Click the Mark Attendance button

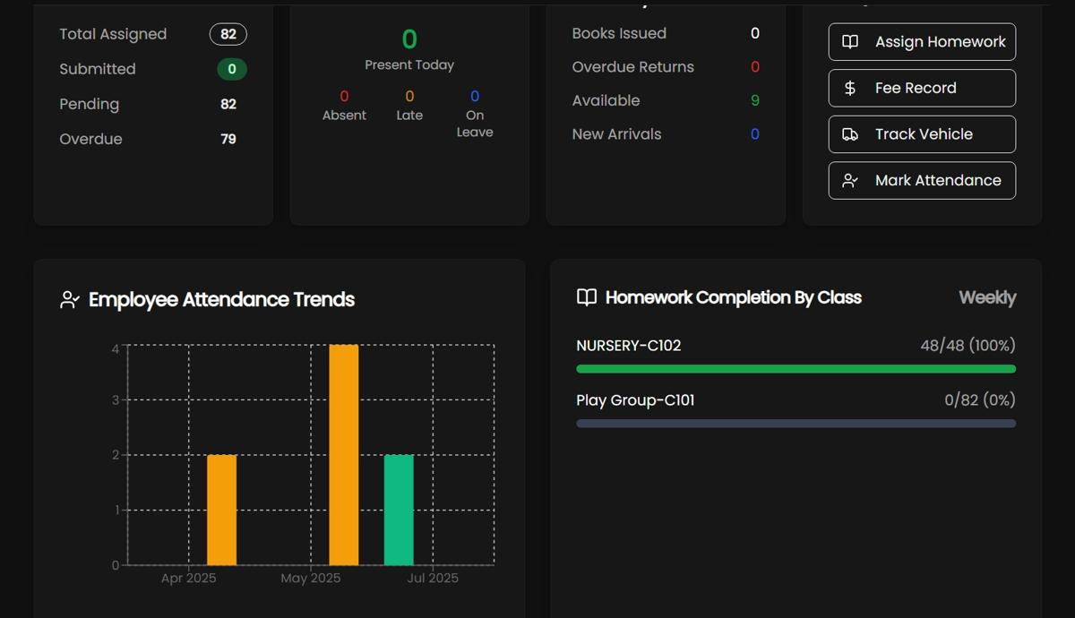922,180
